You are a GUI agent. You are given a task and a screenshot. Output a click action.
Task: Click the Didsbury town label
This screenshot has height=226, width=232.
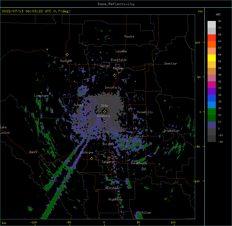pyautogui.click(x=103, y=116)
